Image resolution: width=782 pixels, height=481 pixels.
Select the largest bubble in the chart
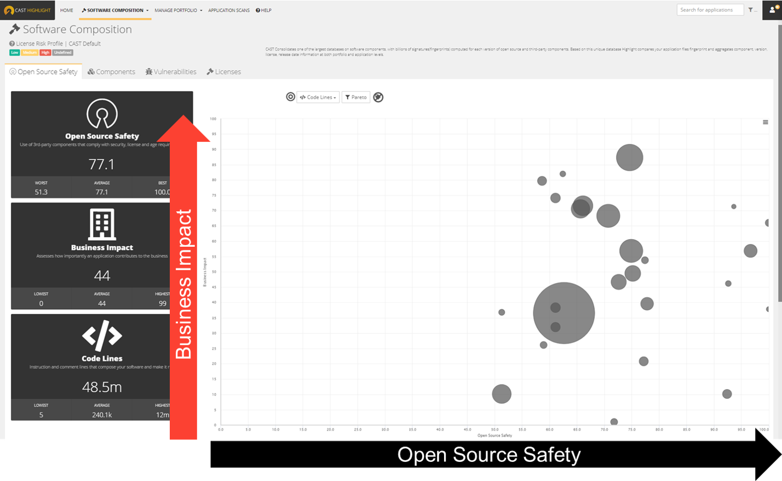click(563, 313)
